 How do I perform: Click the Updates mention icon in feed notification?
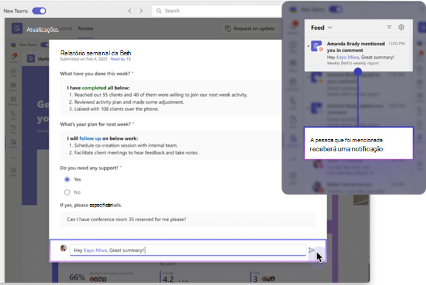pyautogui.click(x=317, y=46)
